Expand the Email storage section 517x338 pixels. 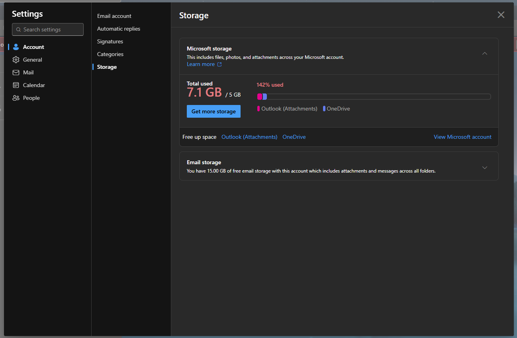pyautogui.click(x=485, y=167)
